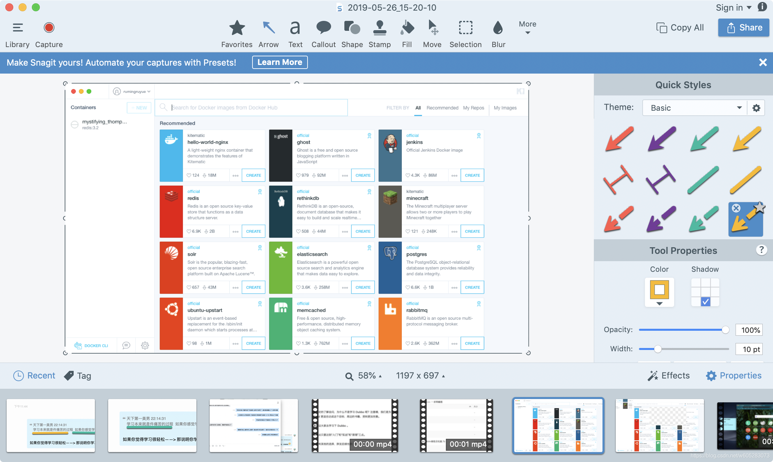Select the highlighted Docker capture thumbnail

558,426
